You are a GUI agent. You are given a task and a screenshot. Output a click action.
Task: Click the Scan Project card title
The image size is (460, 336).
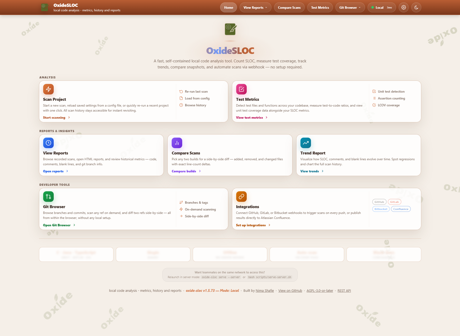55,99
